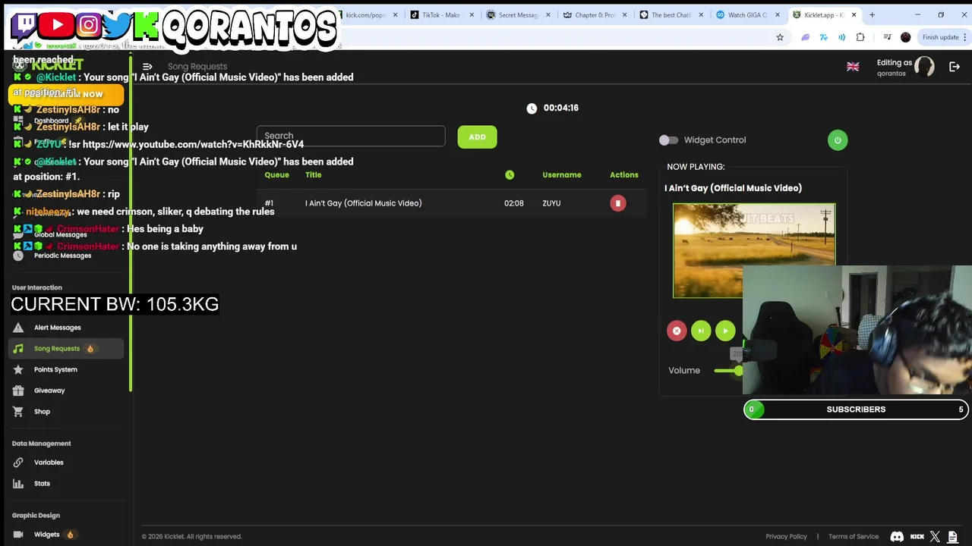Click the Widgets camera icon

tap(18, 535)
